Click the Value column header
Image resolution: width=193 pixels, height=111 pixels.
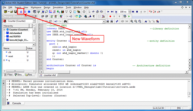tap(31, 48)
